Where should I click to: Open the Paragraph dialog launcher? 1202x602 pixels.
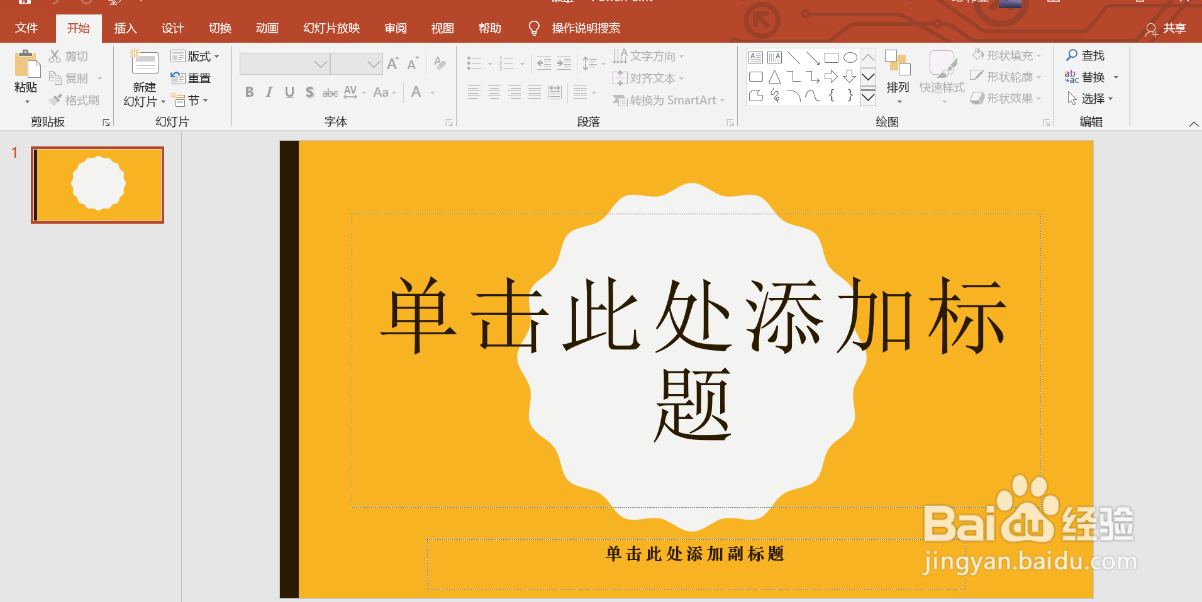[x=730, y=123]
